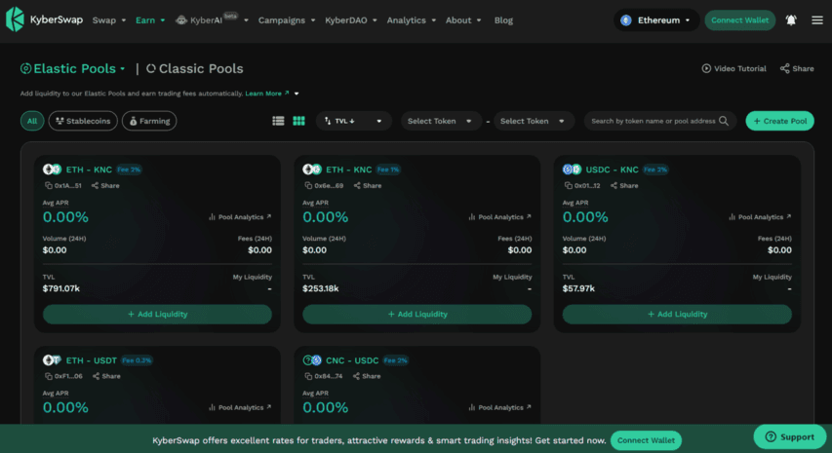Copy address 0x1A...51 of ETH-KNC pool
The height and width of the screenshot is (453, 832).
point(49,185)
